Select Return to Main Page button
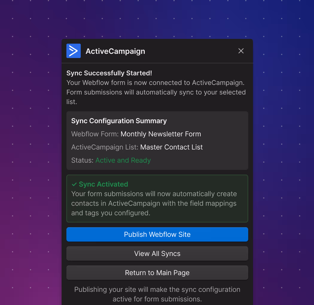Image resolution: width=314 pixels, height=305 pixels. [x=157, y=273]
